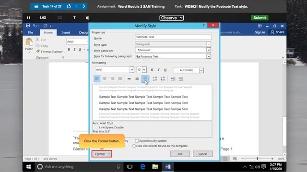Image resolution: width=307 pixels, height=172 pixels.
Task: Select Copy in the Clipboard group
Action: tap(42, 46)
